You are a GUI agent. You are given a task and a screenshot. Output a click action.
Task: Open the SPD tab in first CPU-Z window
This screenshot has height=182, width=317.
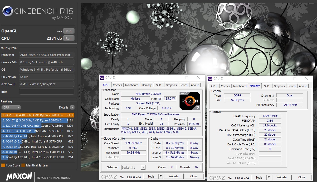(x=158, y=85)
